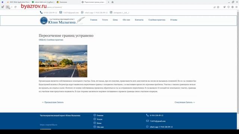Open 'Цены' in the site navigation
This screenshot has width=239, height=134.
115,20
